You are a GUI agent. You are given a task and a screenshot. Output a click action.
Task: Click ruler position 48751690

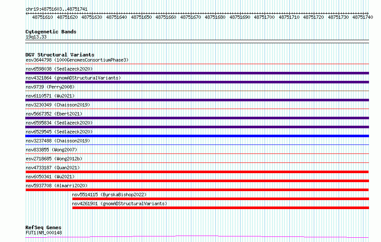[x=240, y=17]
